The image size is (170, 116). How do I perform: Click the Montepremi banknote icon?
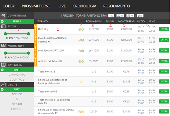pos(3,46)
